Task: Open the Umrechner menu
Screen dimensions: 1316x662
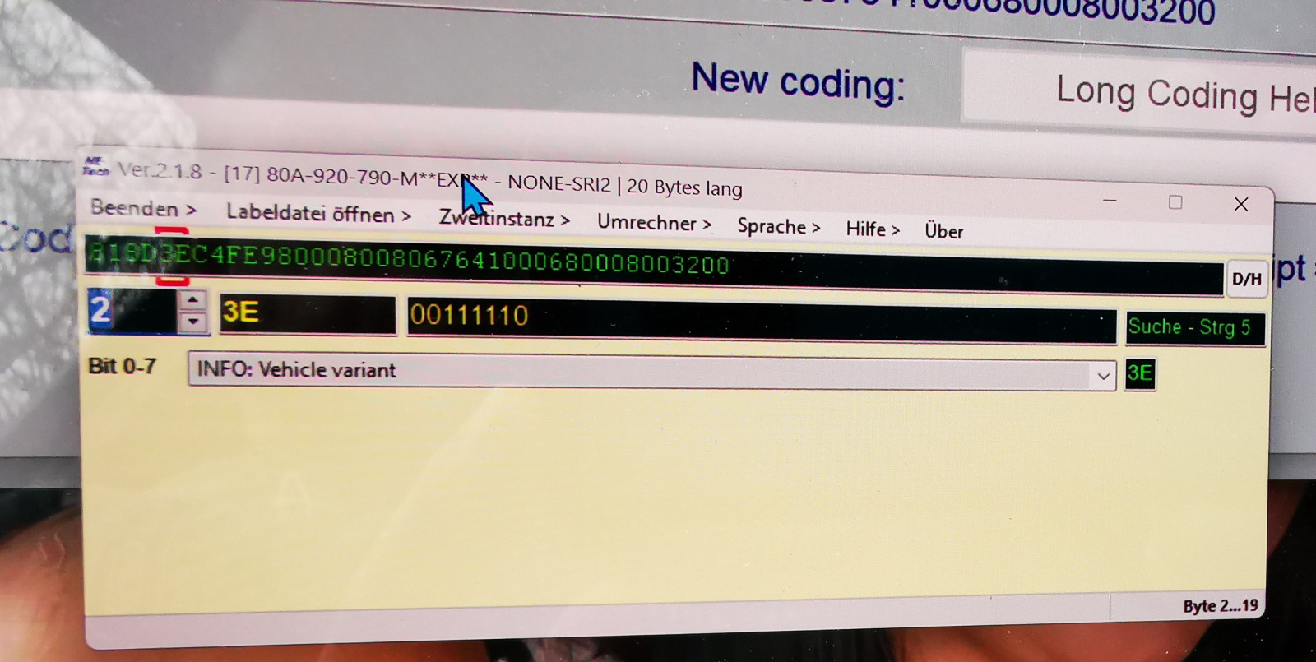Action: [654, 223]
